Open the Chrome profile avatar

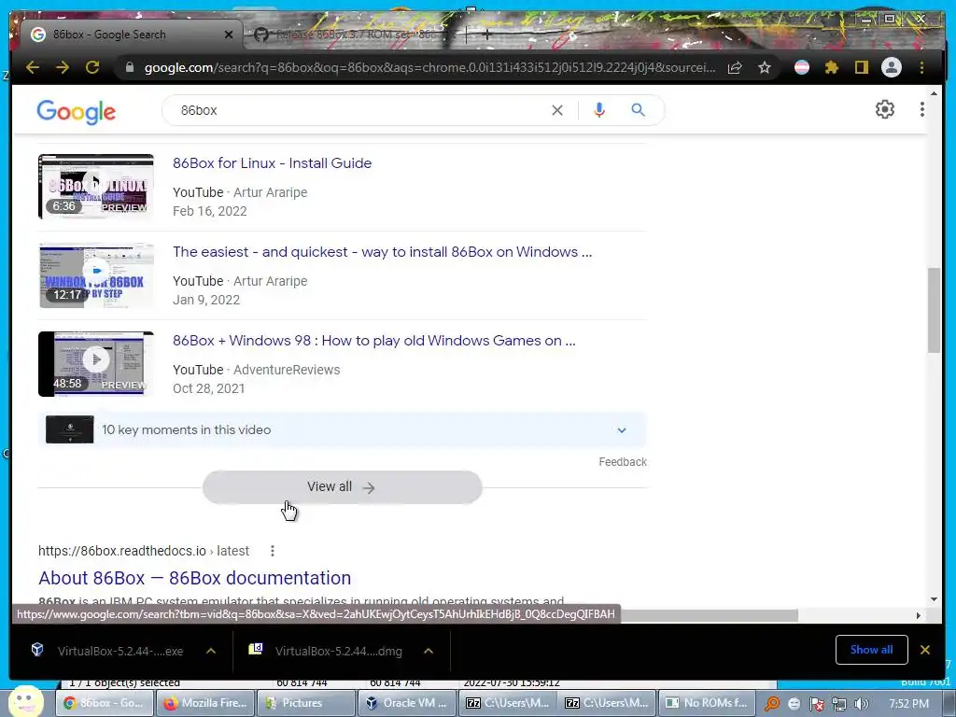coord(892,67)
